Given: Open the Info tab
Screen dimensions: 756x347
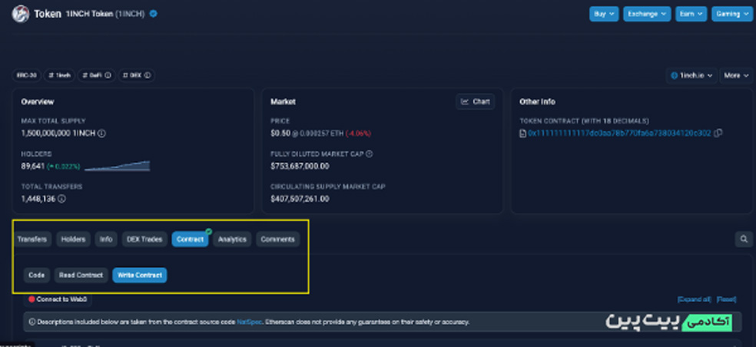Looking at the screenshot, I should pos(106,240).
